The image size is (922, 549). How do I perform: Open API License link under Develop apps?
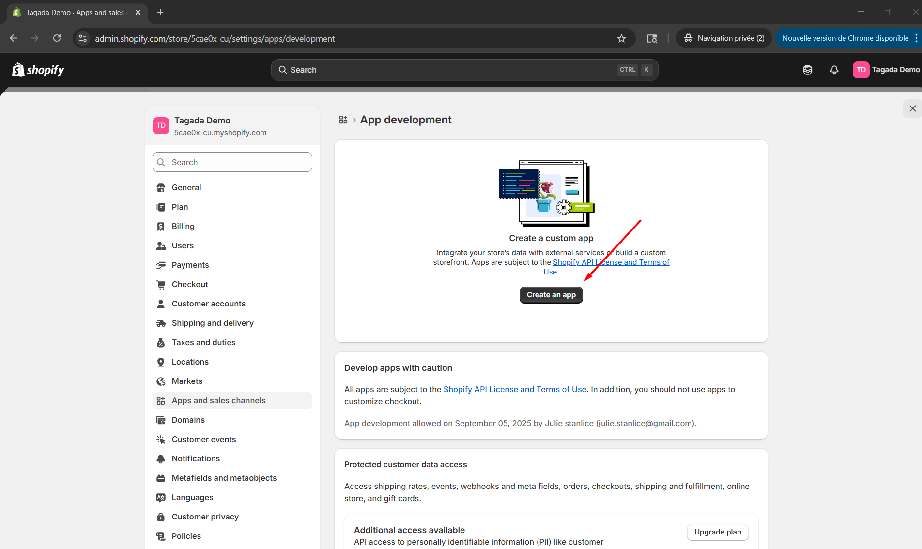pos(515,389)
